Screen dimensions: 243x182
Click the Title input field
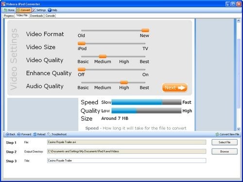[x=126, y=161]
